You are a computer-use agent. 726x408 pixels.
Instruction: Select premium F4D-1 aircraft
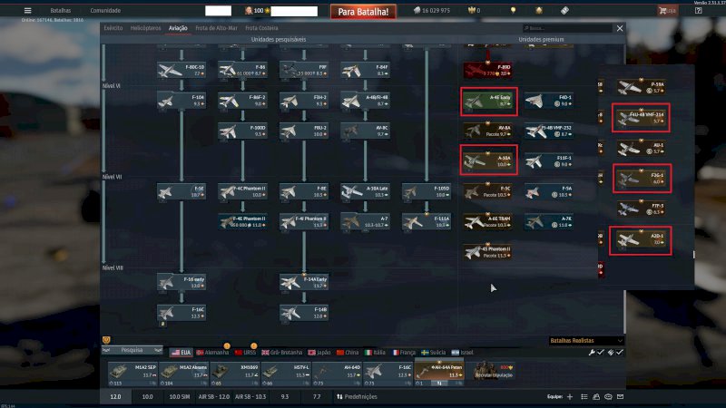pyautogui.click(x=549, y=101)
